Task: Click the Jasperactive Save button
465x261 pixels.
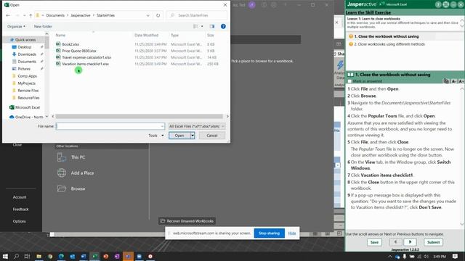Action: (374, 242)
